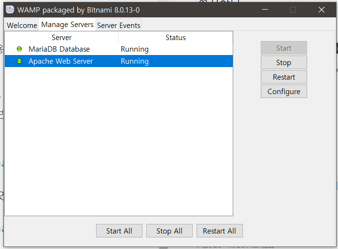Open the Server Events tab

point(119,26)
